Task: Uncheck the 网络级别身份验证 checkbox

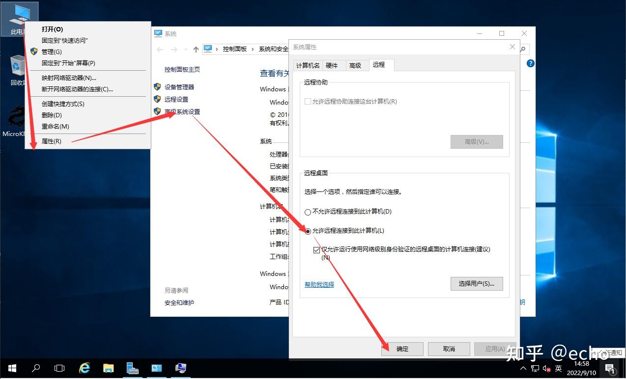Action: tap(317, 249)
